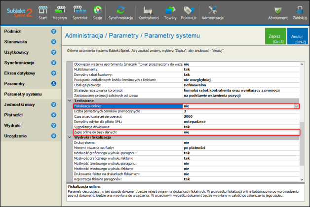Select the Obsługa promocji parameter row

pyautogui.click(x=186, y=85)
